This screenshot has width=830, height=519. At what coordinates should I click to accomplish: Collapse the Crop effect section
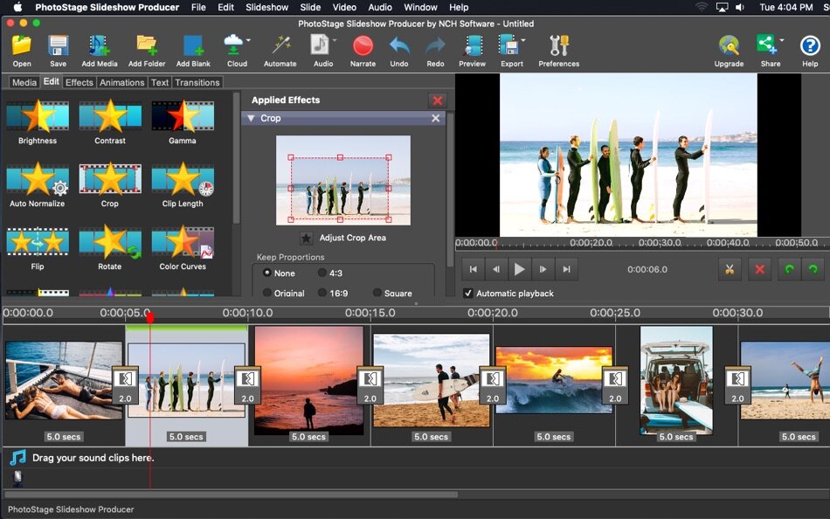251,118
